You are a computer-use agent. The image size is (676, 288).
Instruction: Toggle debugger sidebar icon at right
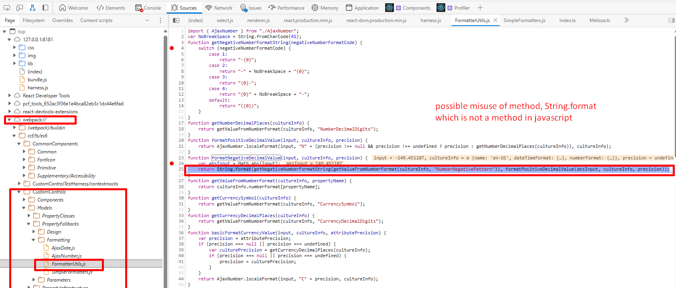(x=671, y=20)
